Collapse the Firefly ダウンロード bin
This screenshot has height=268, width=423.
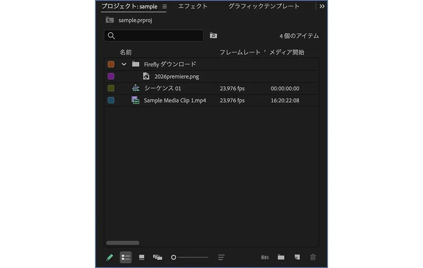pyautogui.click(x=124, y=64)
